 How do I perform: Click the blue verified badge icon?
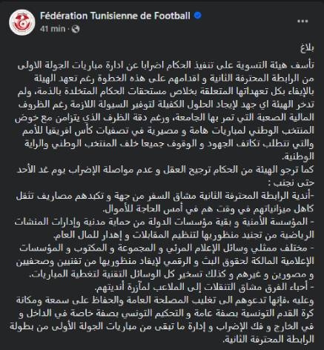(198, 16)
